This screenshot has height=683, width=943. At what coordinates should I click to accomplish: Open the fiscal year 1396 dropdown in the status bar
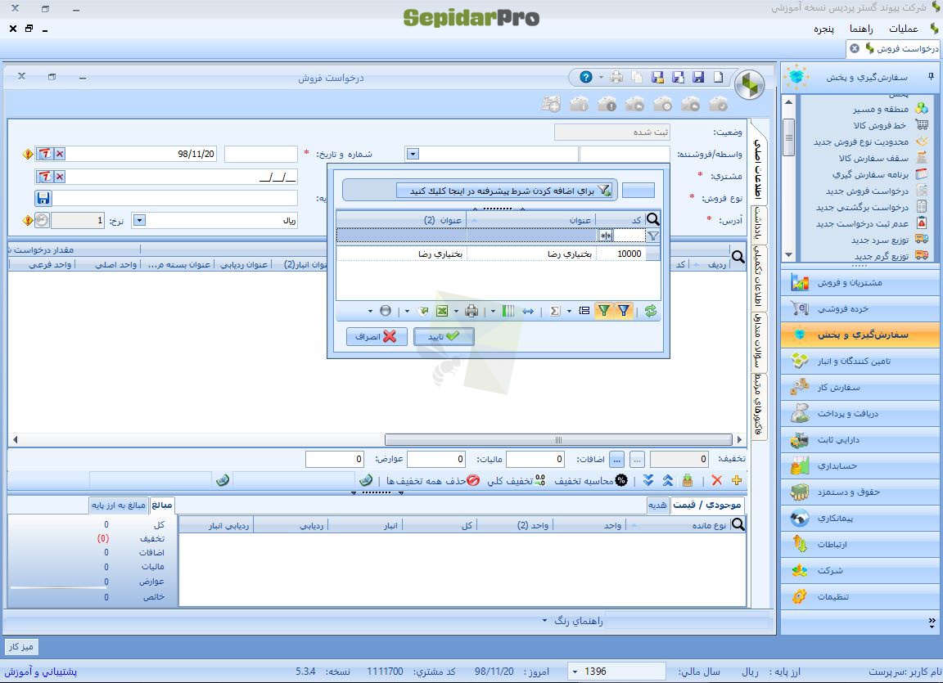(575, 672)
